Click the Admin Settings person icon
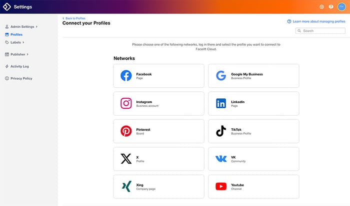350x206 pixels. coord(7,27)
